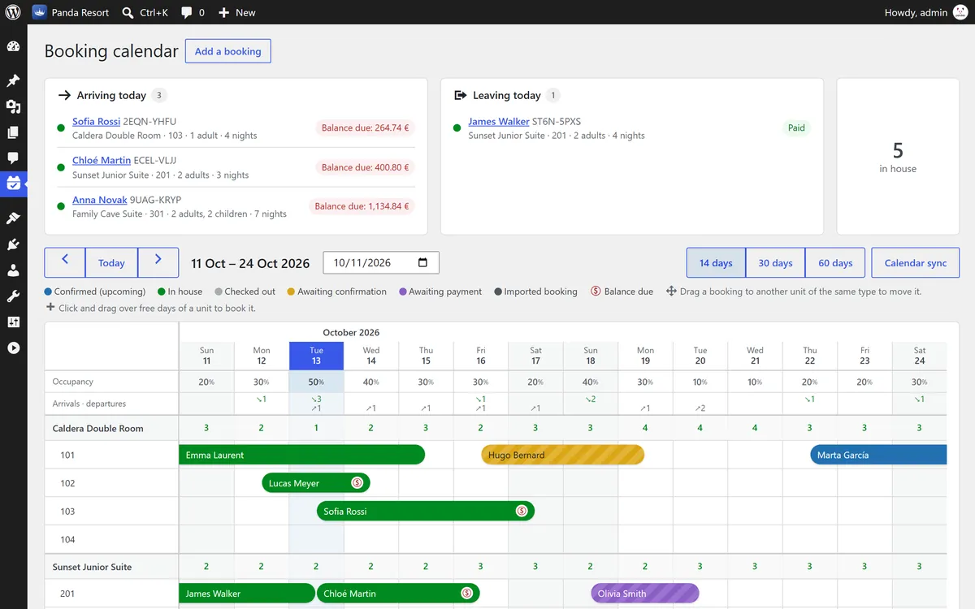The height and width of the screenshot is (609, 975).
Task: Click unit 104 row label
Action: click(x=67, y=539)
